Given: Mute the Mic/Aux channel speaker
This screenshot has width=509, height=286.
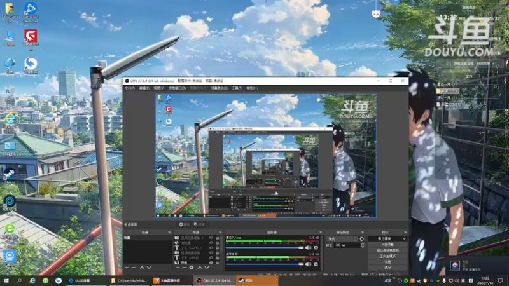Looking at the screenshot, I should [308, 248].
